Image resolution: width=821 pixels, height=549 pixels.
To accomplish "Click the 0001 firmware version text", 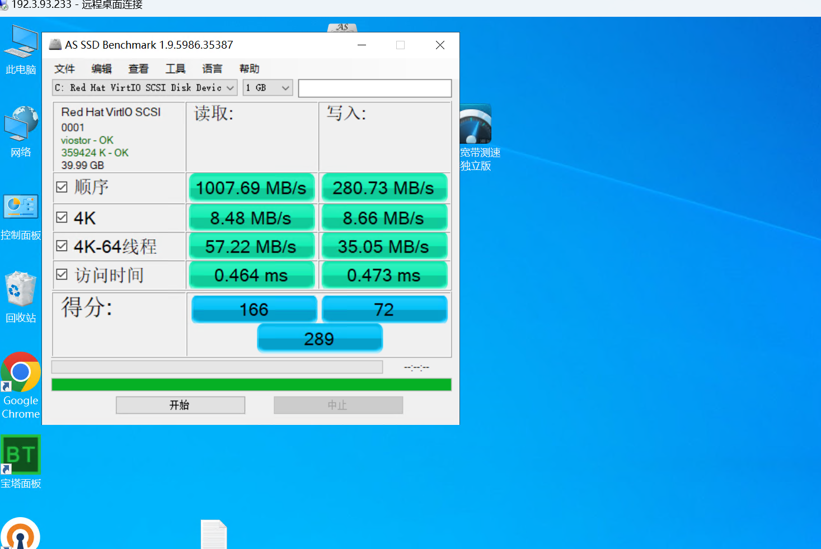I will pos(73,127).
